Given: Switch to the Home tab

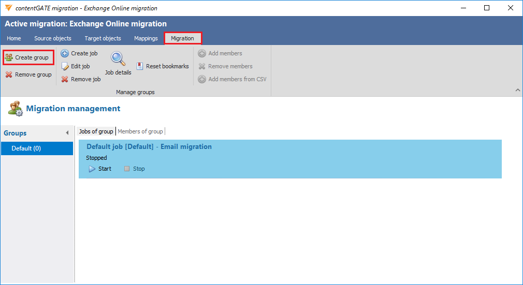Looking at the screenshot, I should [14, 38].
